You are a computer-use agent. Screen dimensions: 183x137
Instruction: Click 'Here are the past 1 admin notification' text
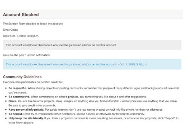coord(27,55)
